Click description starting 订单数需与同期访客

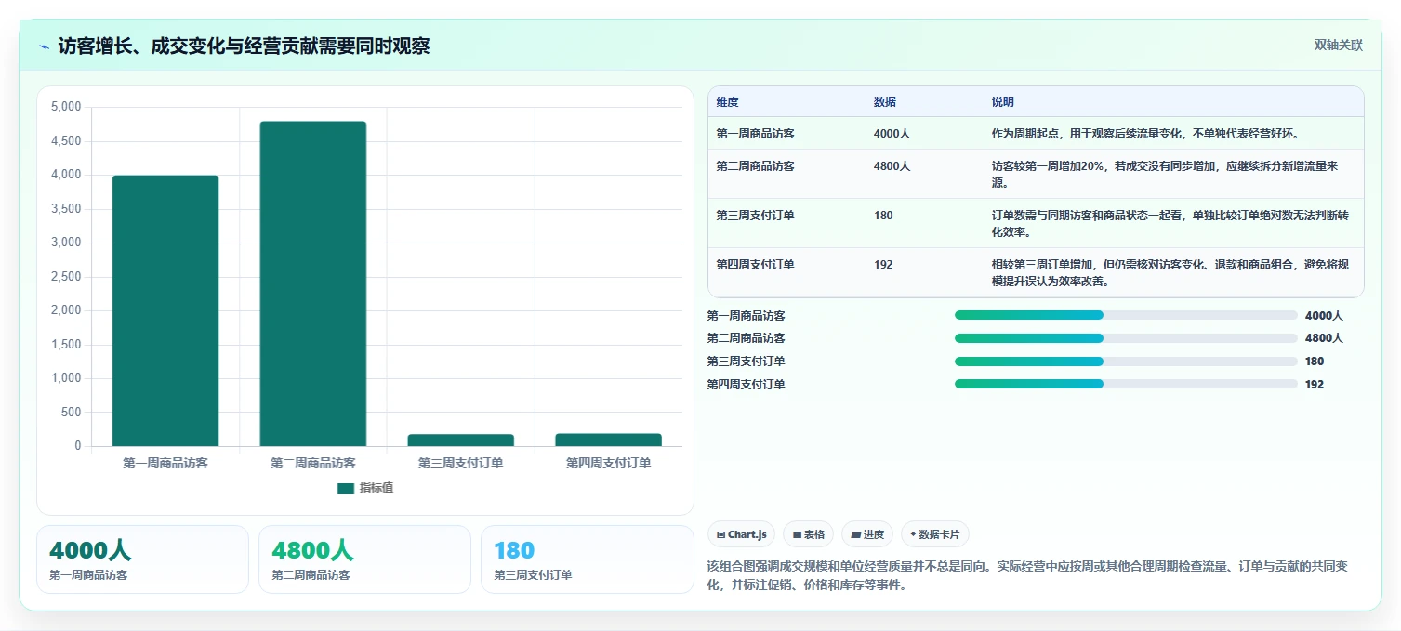(x=1170, y=224)
